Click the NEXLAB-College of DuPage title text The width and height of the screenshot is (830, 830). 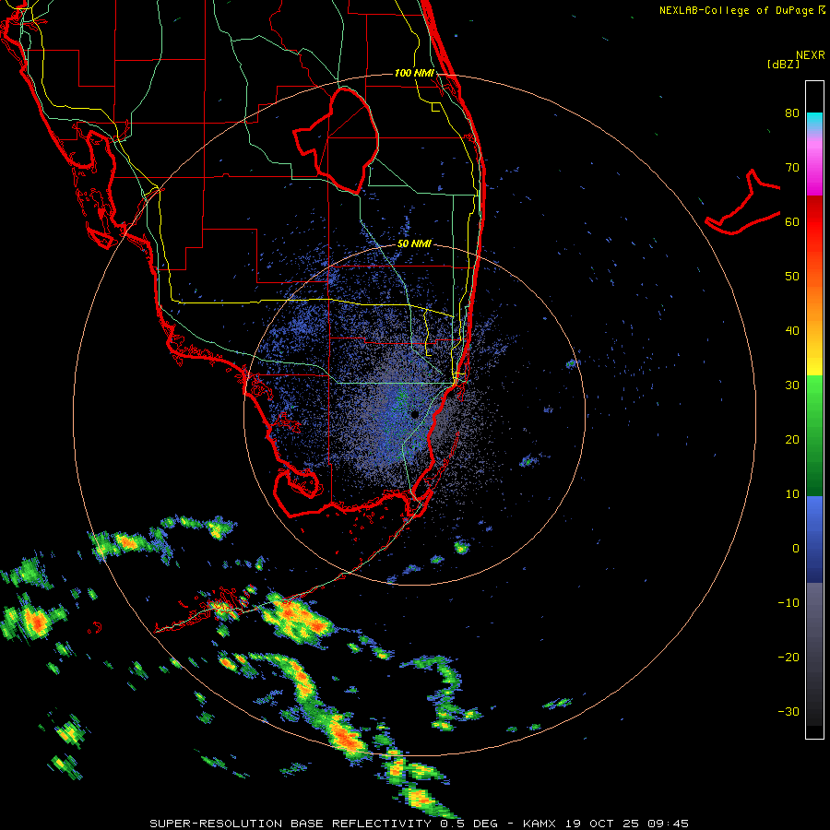pos(736,10)
